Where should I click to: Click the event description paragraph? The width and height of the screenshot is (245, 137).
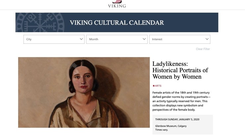tap(181, 101)
